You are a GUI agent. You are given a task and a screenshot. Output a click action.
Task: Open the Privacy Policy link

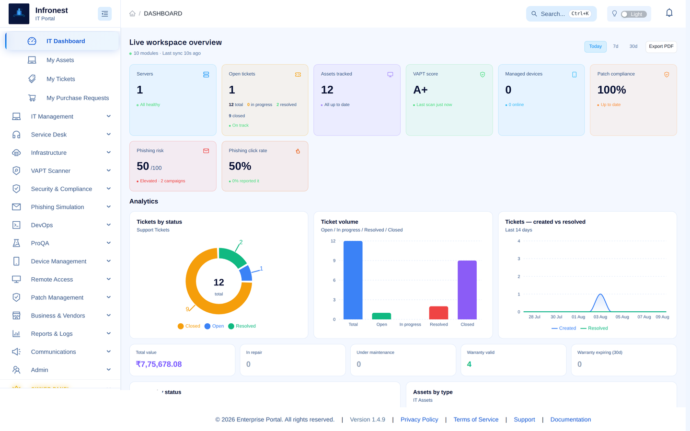(x=419, y=420)
